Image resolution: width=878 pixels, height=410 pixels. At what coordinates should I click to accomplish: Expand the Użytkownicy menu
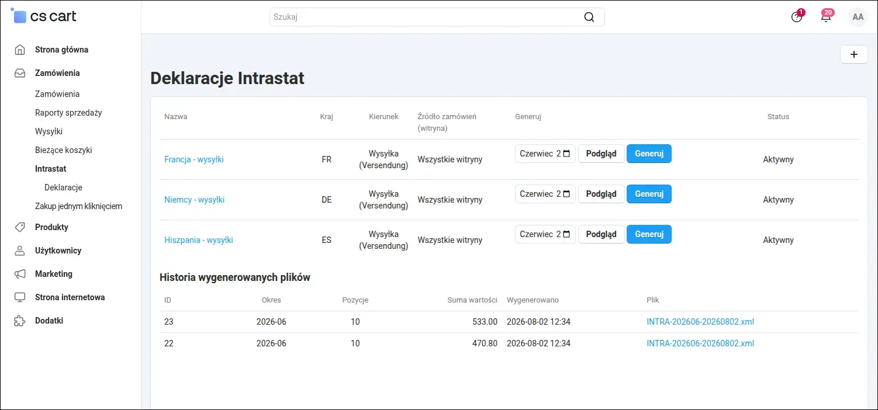coord(58,251)
